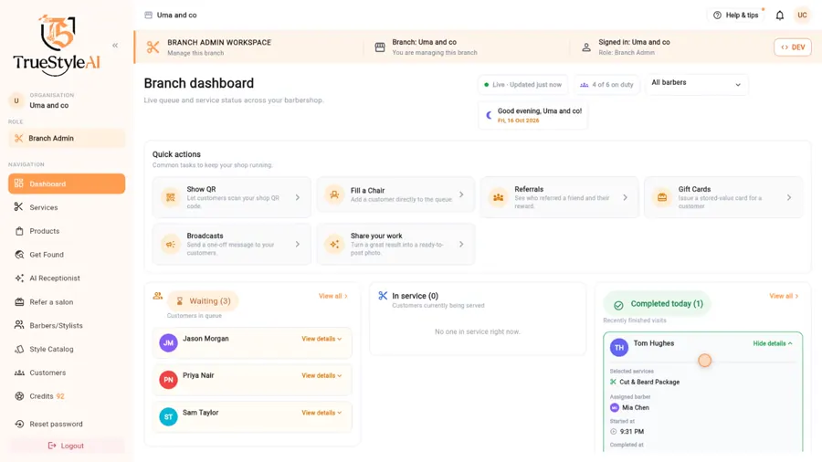Screen dimensions: 822x462
Task: Open the Share your work quick action
Action: [x=395, y=244]
